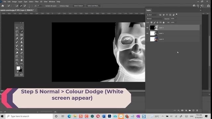The width and height of the screenshot is (212, 119).
Task: Toggle the pixel layer filter
Action: point(160,15)
